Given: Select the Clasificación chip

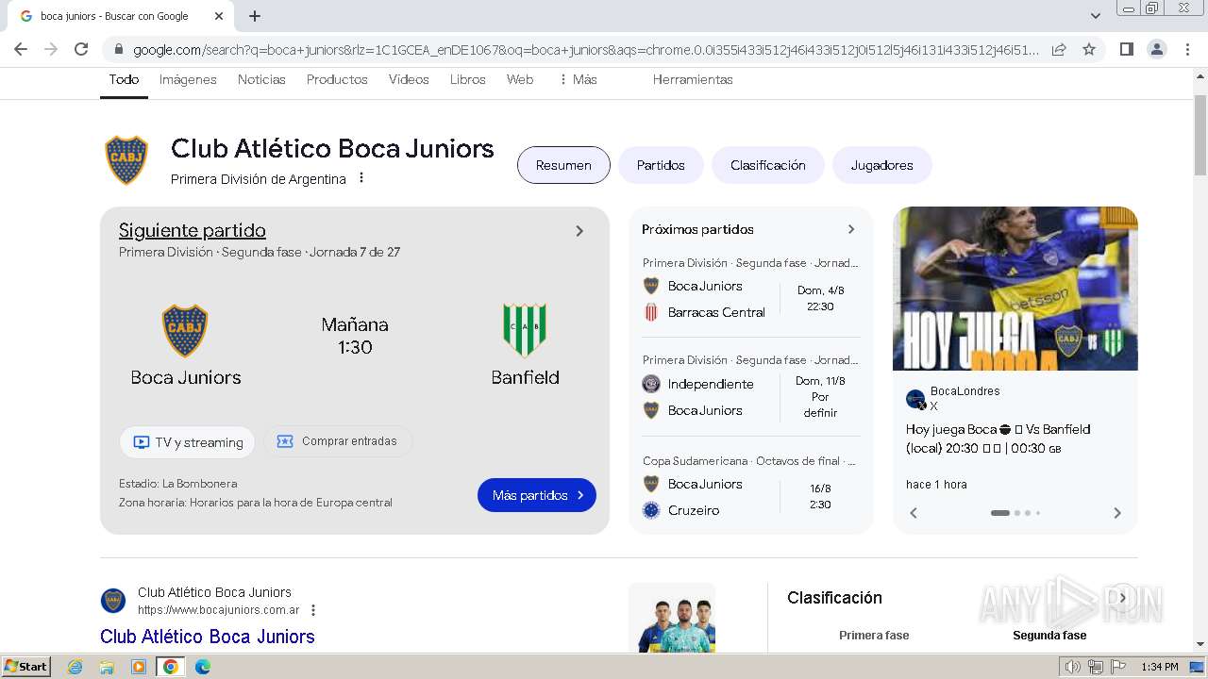Looking at the screenshot, I should [x=768, y=165].
